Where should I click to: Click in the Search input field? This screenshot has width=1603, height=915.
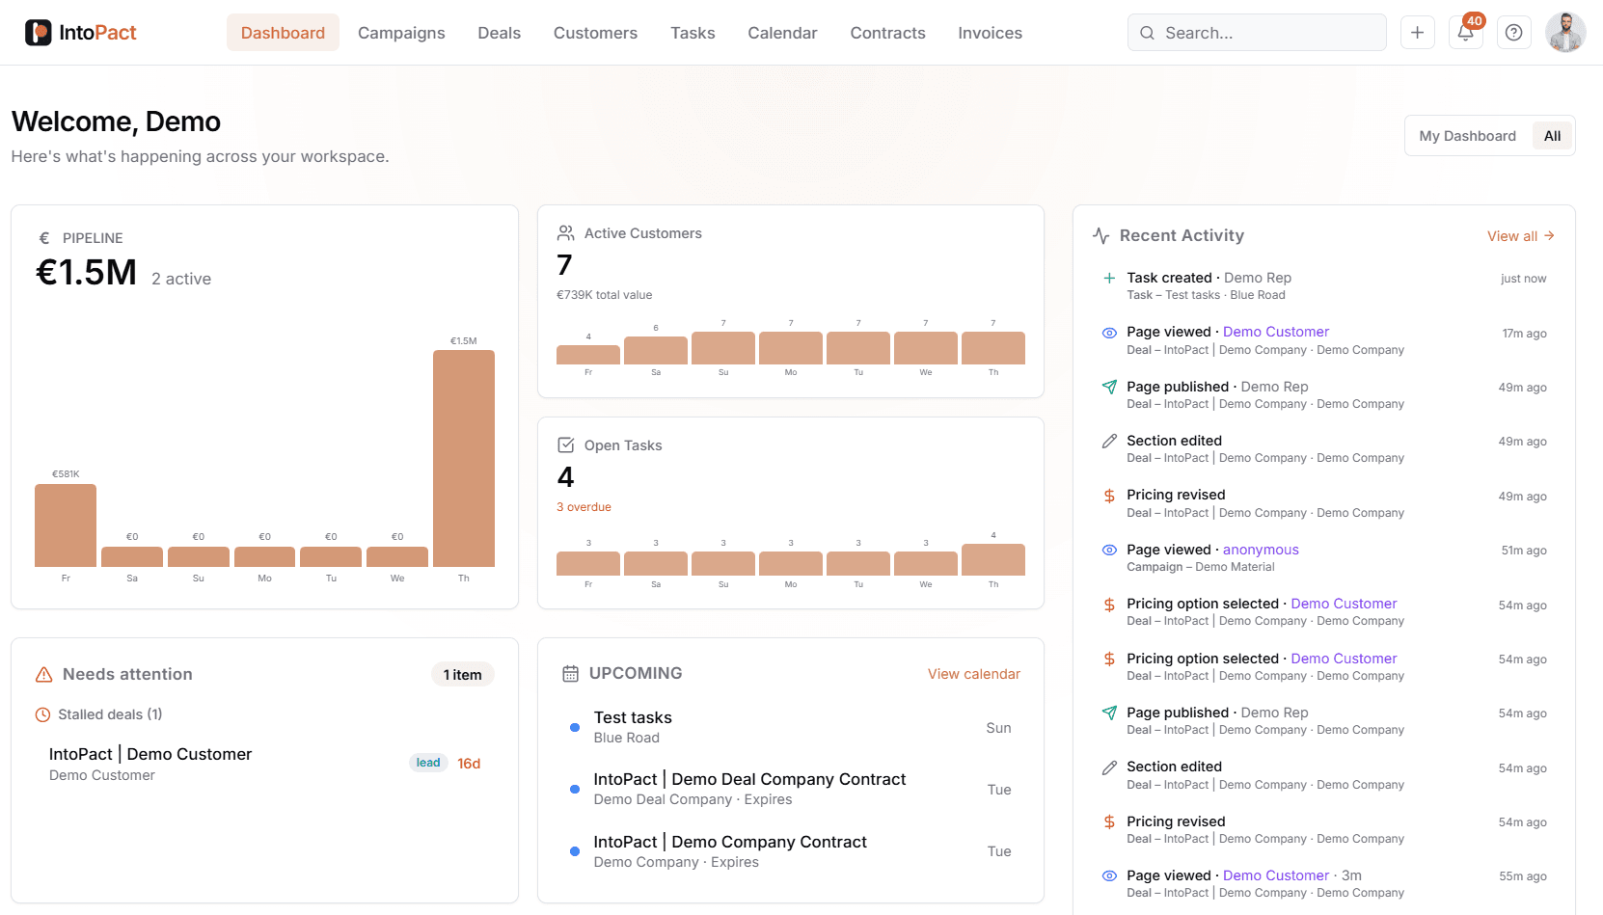tap(1257, 33)
